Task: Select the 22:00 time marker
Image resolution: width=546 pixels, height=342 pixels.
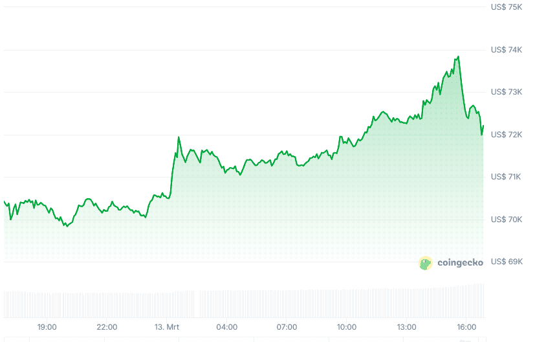Action: click(x=107, y=327)
